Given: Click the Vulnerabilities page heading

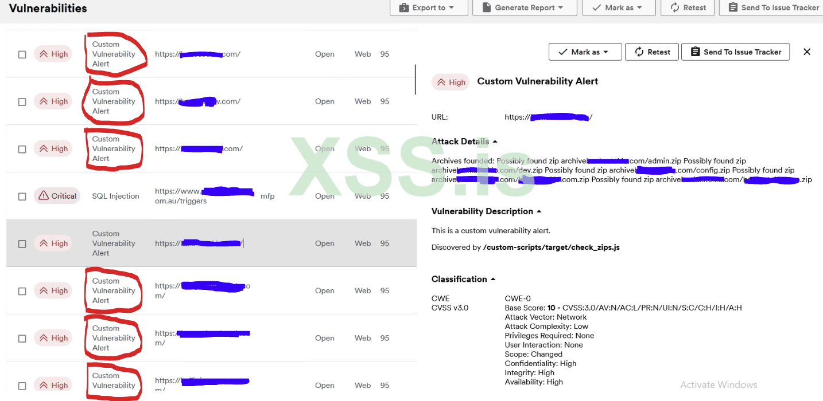Looking at the screenshot, I should (48, 8).
